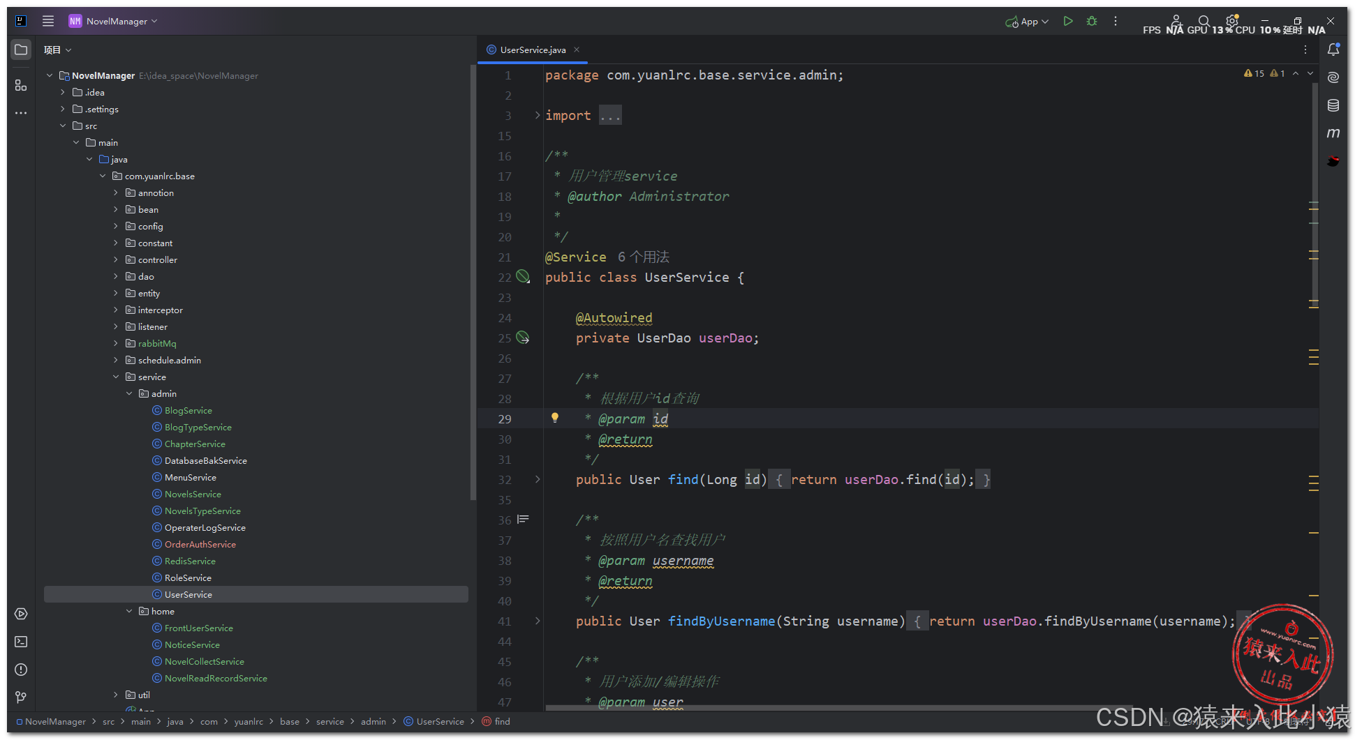The width and height of the screenshot is (1355, 740).
Task: Open the project view dropdown
Action: click(x=57, y=50)
